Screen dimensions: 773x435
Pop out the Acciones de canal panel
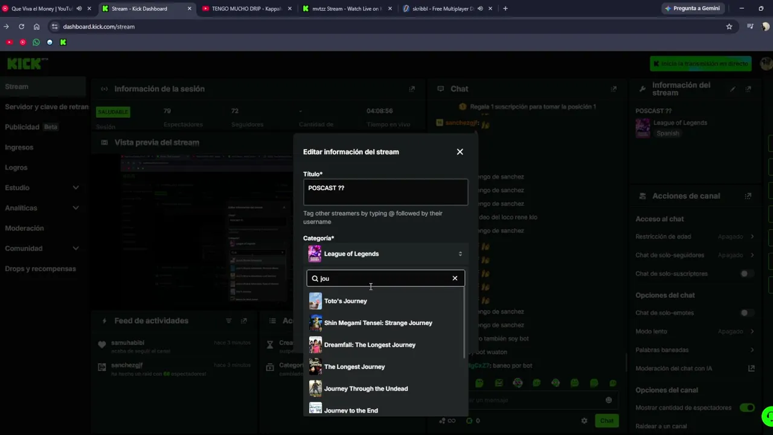coord(748,196)
